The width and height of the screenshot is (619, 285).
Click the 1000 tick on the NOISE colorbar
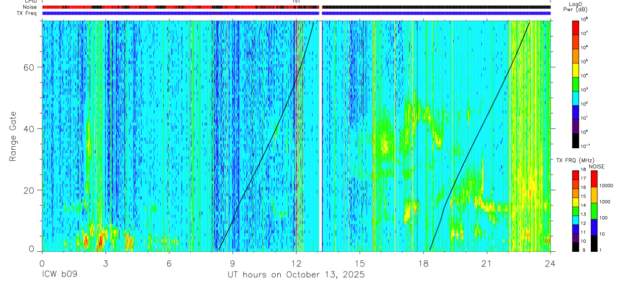click(x=605, y=203)
